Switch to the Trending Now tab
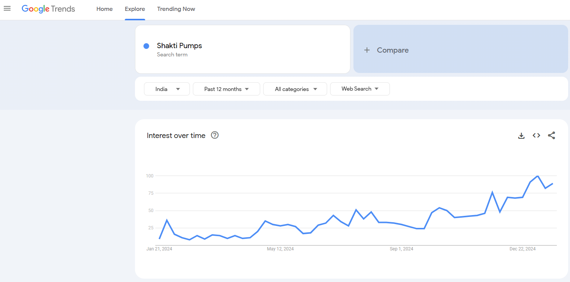This screenshot has width=570, height=282. 176,9
